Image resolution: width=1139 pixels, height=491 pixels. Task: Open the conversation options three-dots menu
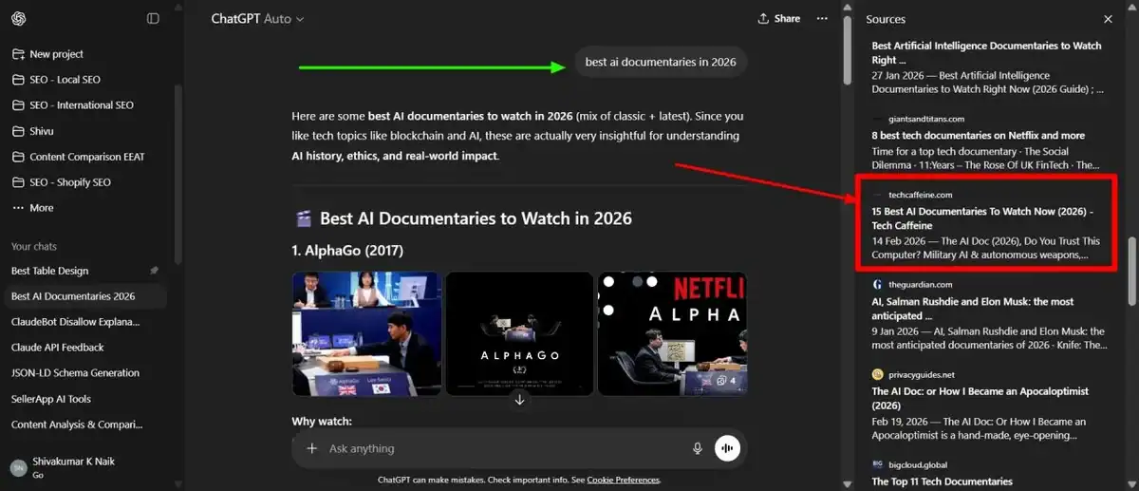pyautogui.click(x=822, y=19)
